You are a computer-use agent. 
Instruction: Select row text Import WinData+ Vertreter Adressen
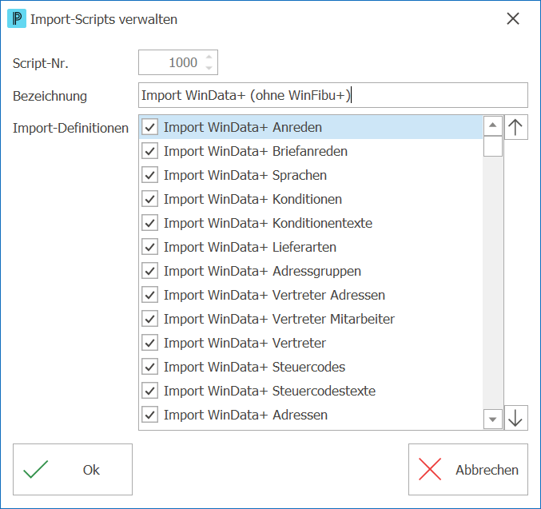click(x=275, y=295)
